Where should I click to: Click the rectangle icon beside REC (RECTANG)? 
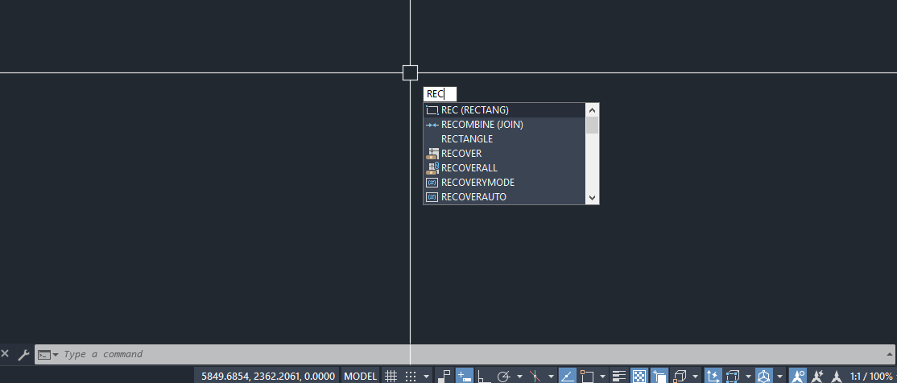click(432, 109)
